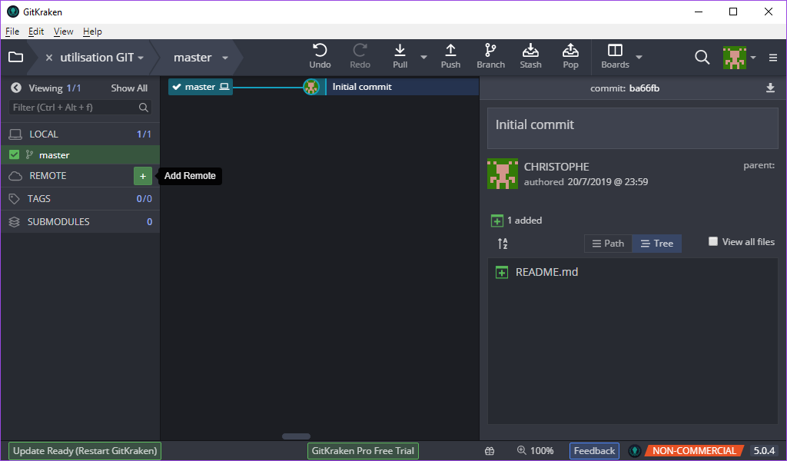Open the Help menu
The width and height of the screenshot is (787, 461).
[x=92, y=31]
